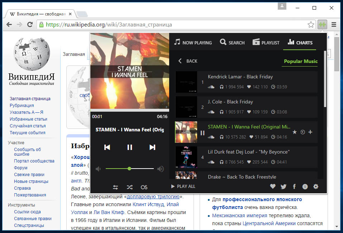The image size is (343, 233).
Task: Open a new browser tab
Action: pos(82,14)
